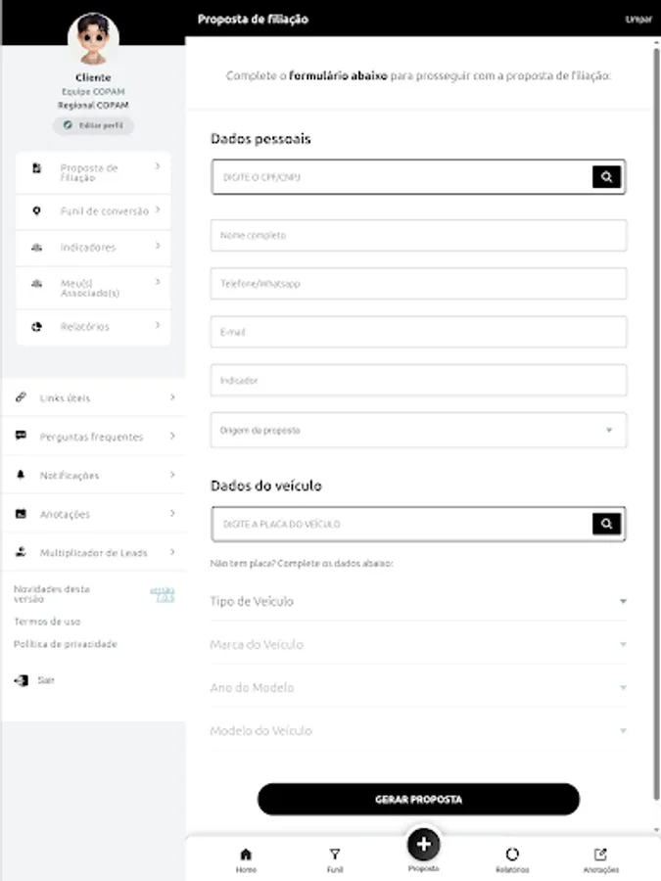Click the Nome completo input field
Viewport: 661px width, 881px height.
point(418,236)
